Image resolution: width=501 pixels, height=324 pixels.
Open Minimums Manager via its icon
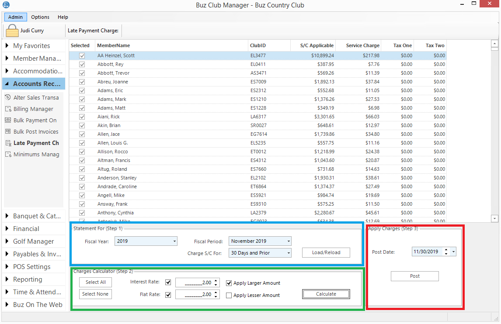[8, 154]
